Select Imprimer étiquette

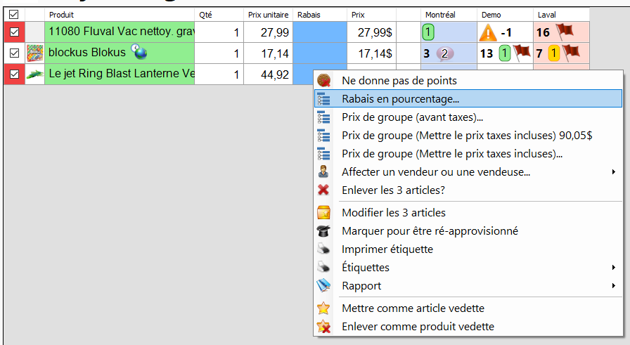click(468, 249)
